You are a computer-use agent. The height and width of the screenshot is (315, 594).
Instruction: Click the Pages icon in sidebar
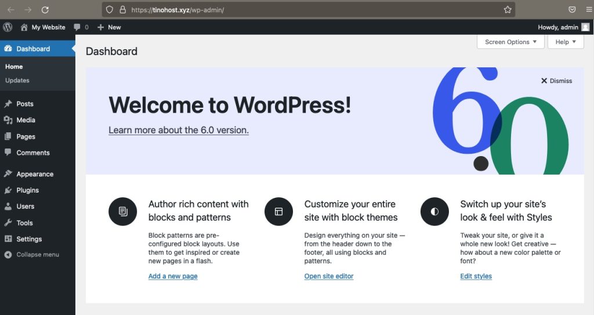click(x=8, y=136)
